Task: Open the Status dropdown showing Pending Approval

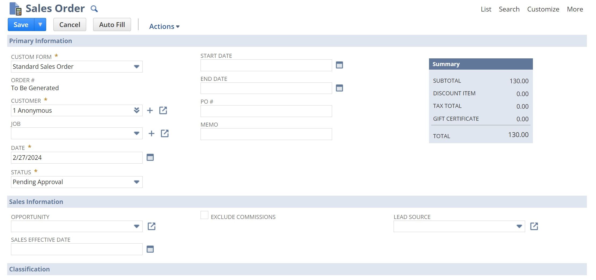Action: pyautogui.click(x=137, y=182)
